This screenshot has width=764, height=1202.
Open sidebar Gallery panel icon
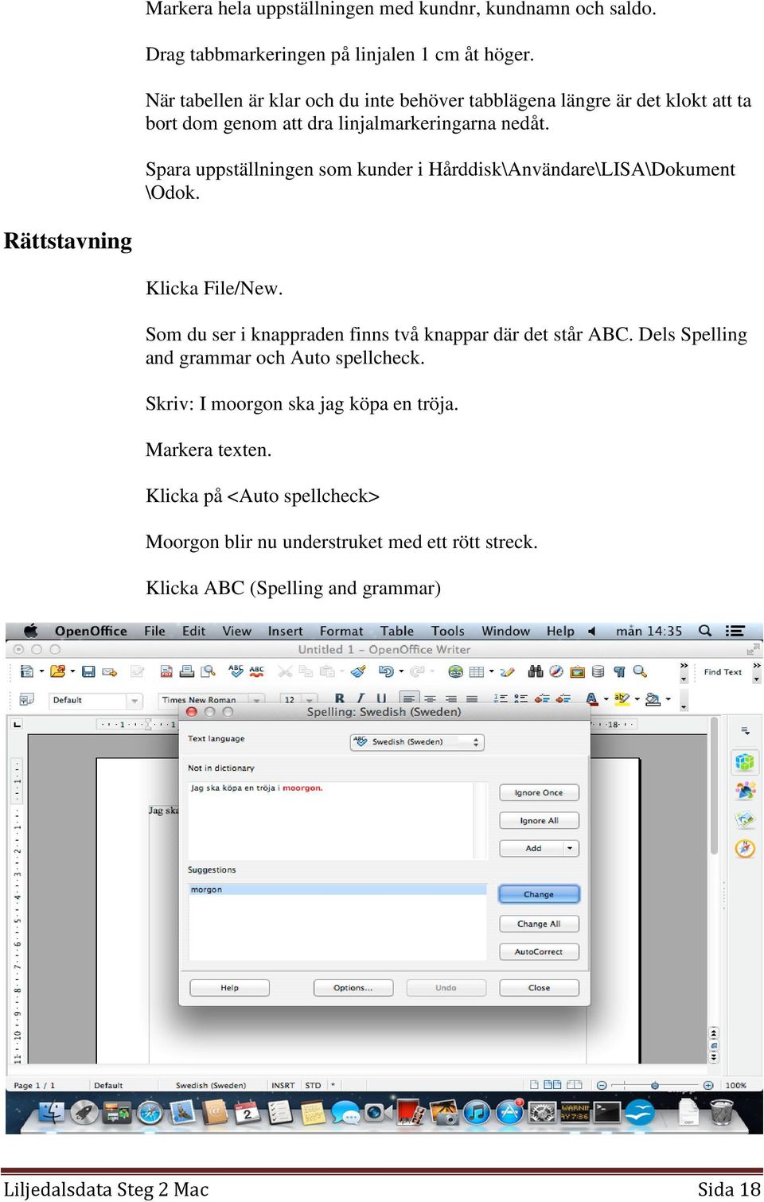745,819
